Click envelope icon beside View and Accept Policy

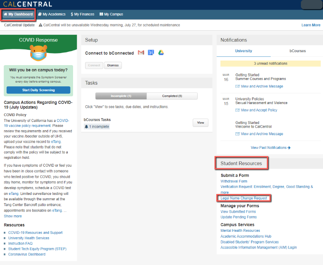point(237,110)
